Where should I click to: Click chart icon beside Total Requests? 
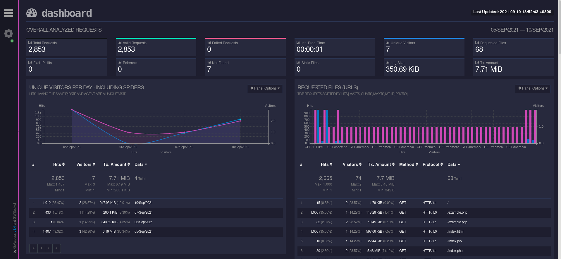click(x=30, y=43)
